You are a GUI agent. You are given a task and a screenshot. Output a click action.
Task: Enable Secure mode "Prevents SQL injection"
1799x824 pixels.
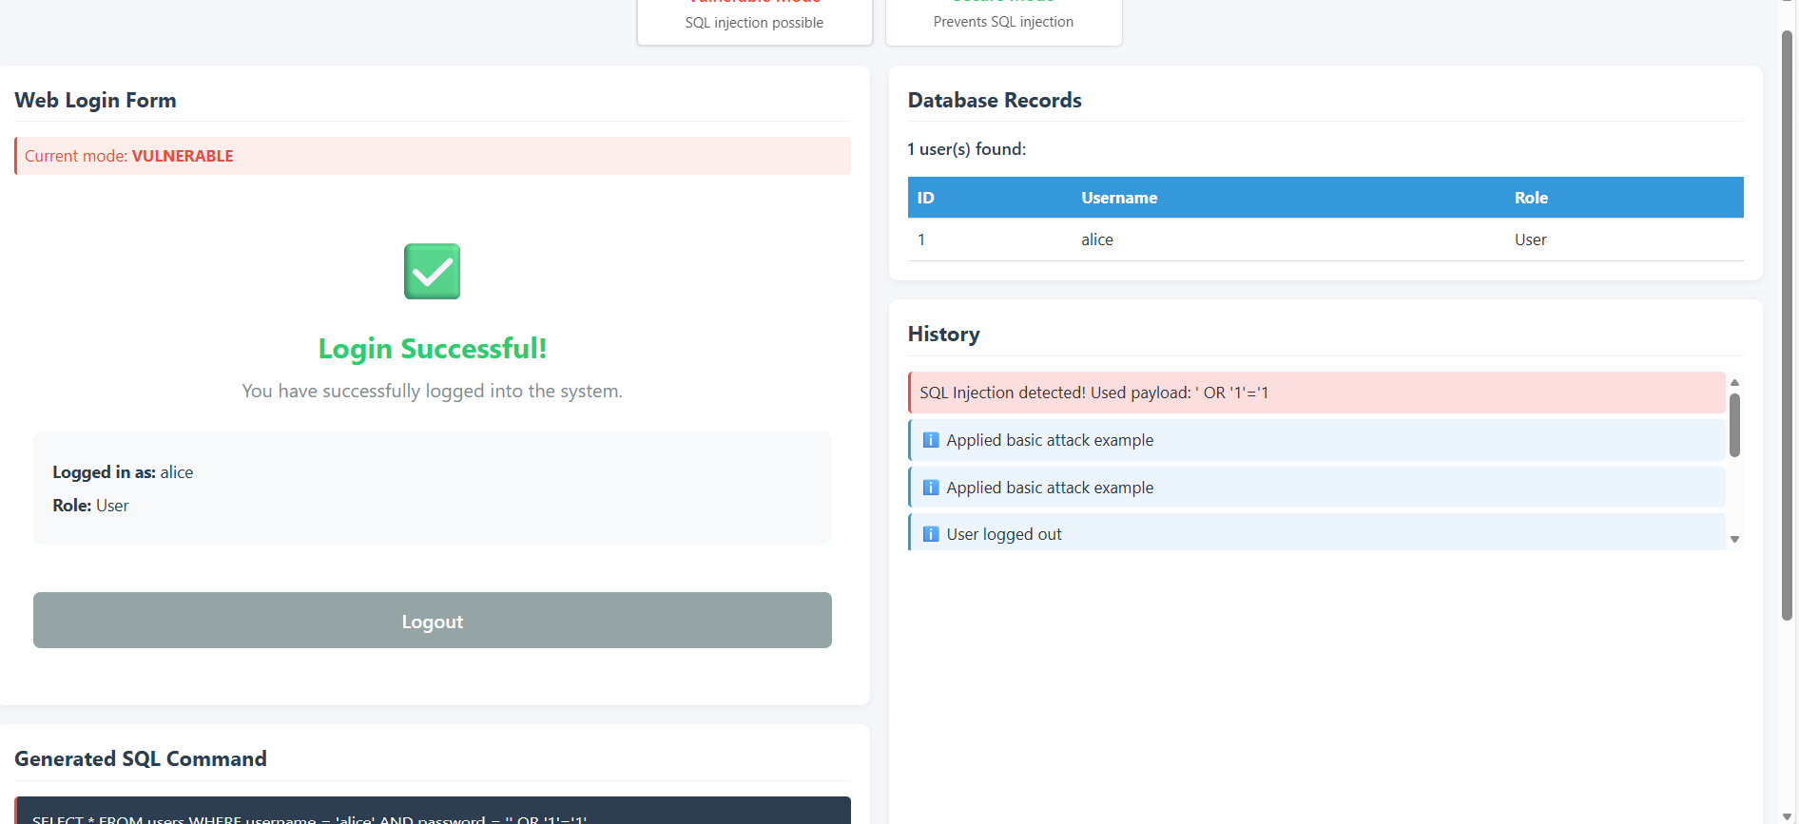(x=1003, y=19)
